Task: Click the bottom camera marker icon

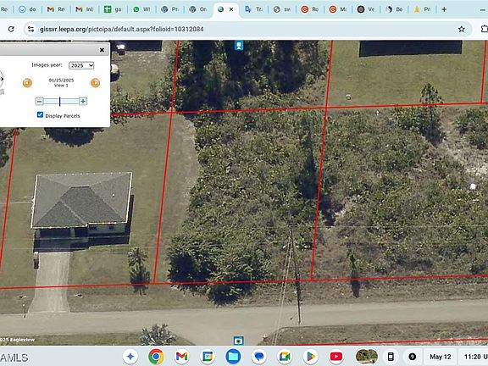Action: [238, 341]
